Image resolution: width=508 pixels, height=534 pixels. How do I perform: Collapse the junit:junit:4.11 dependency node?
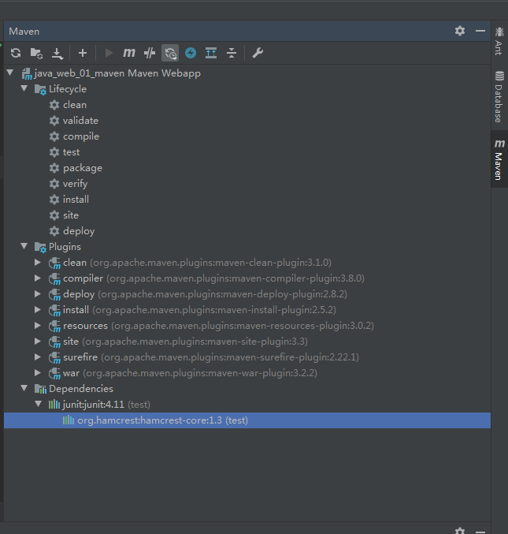(38, 405)
